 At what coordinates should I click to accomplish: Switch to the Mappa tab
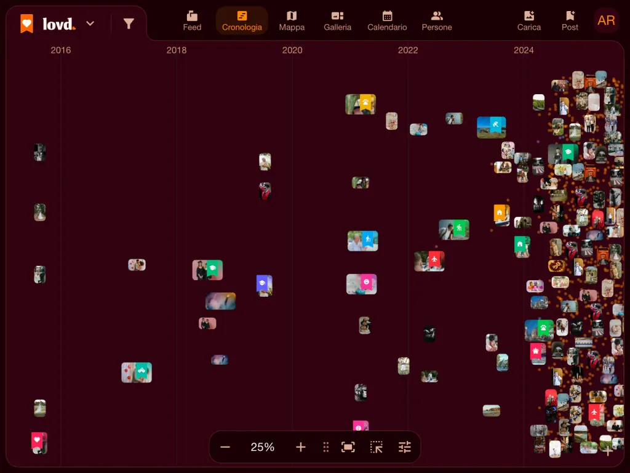[x=292, y=21]
